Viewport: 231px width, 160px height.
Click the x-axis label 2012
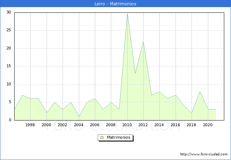[x=143, y=125]
